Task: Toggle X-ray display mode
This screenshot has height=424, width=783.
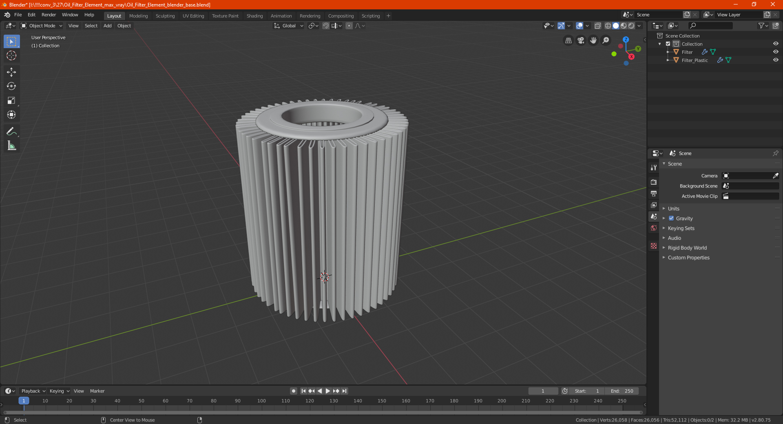Action: pyautogui.click(x=597, y=26)
